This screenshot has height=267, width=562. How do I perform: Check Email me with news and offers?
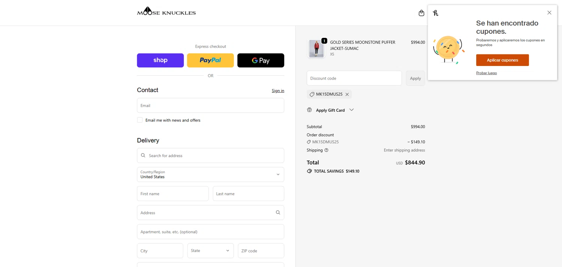point(140,120)
